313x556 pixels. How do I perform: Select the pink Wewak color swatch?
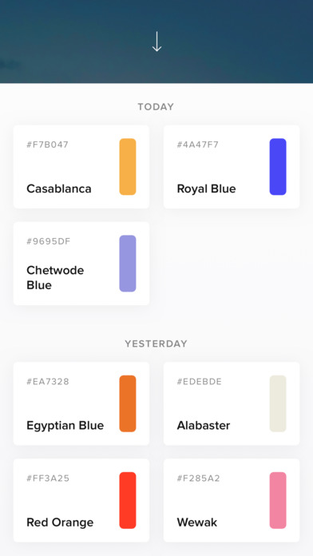(278, 500)
